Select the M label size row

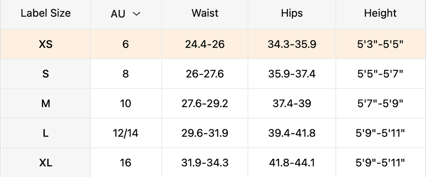46,103
